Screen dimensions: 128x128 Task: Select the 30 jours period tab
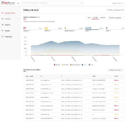pyautogui.click(x=102, y=18)
